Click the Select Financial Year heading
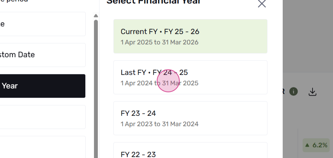333x158 pixels. tap(154, 2)
